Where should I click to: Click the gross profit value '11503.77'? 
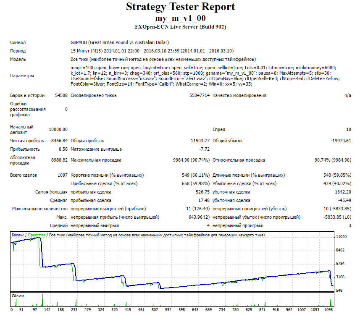point(200,141)
